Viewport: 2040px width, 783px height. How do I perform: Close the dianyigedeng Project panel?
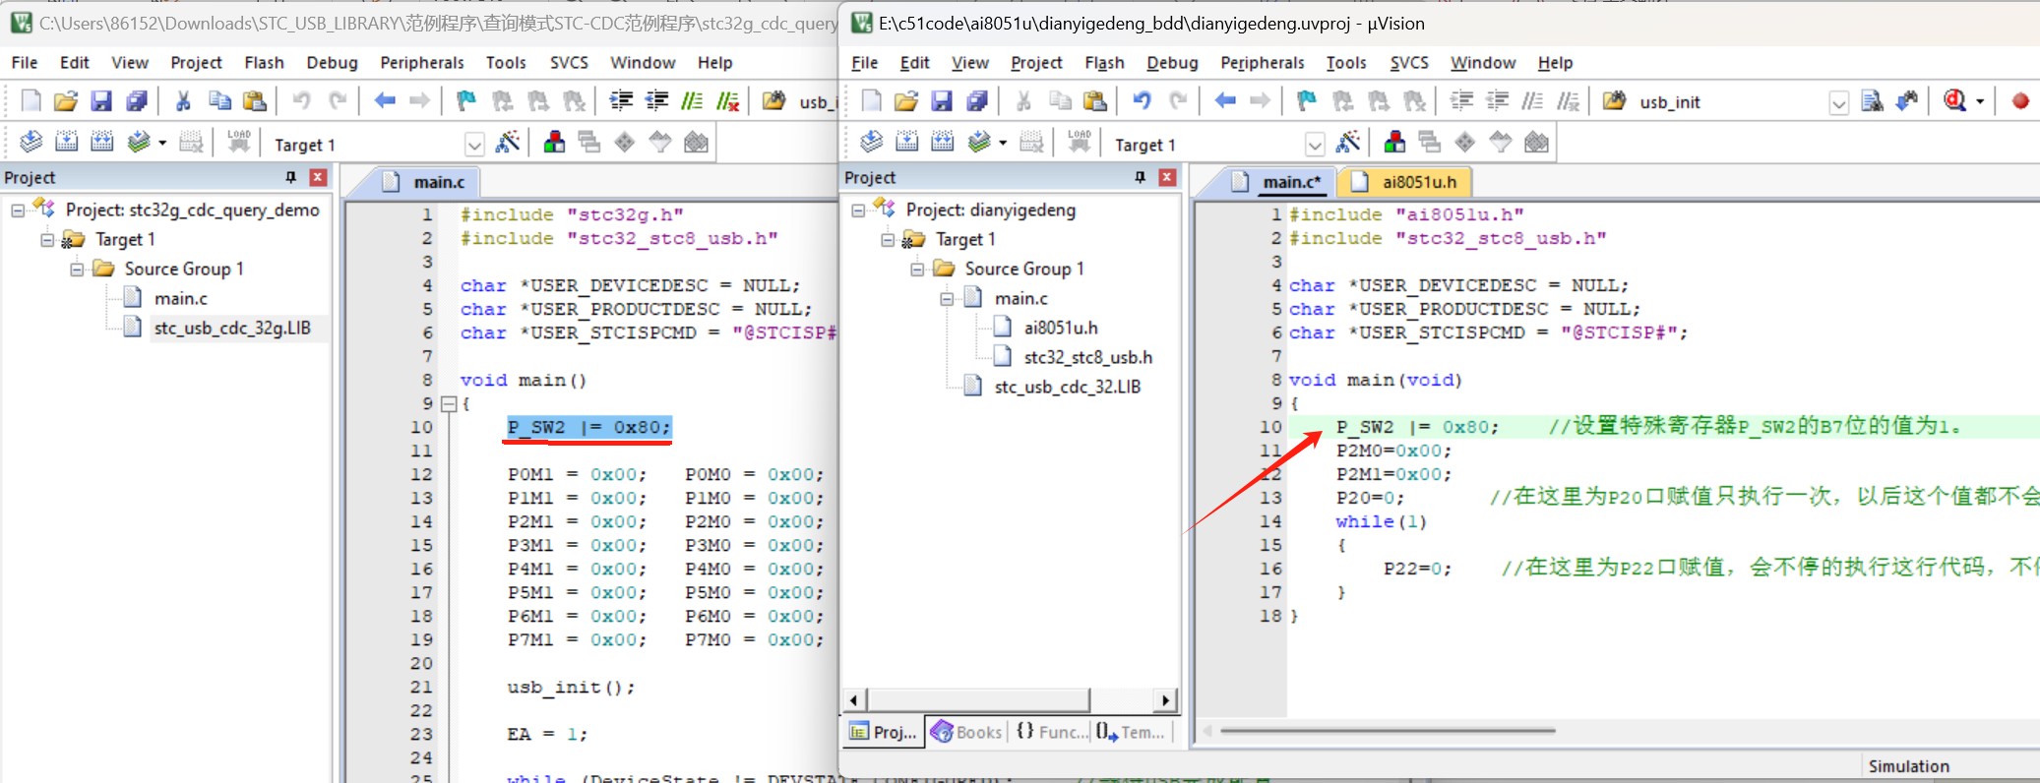tap(1167, 177)
